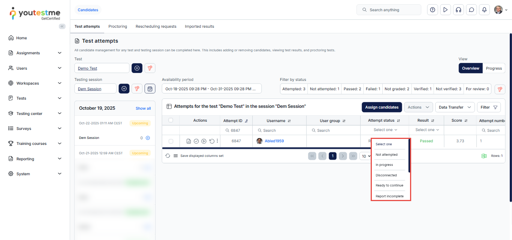This screenshot has height=240, width=512.
Task: Open the Result filter 'Select one' dropdown
Action: click(427, 130)
